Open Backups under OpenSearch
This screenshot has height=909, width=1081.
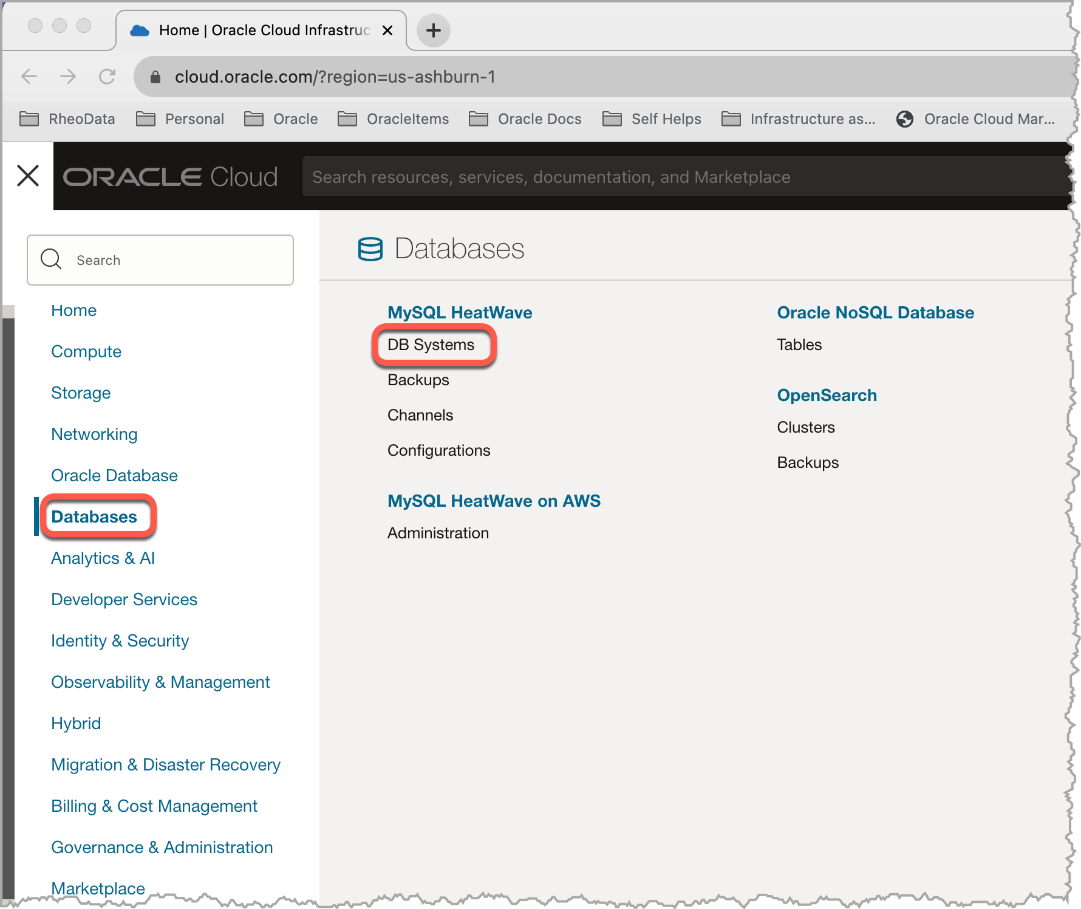click(808, 463)
